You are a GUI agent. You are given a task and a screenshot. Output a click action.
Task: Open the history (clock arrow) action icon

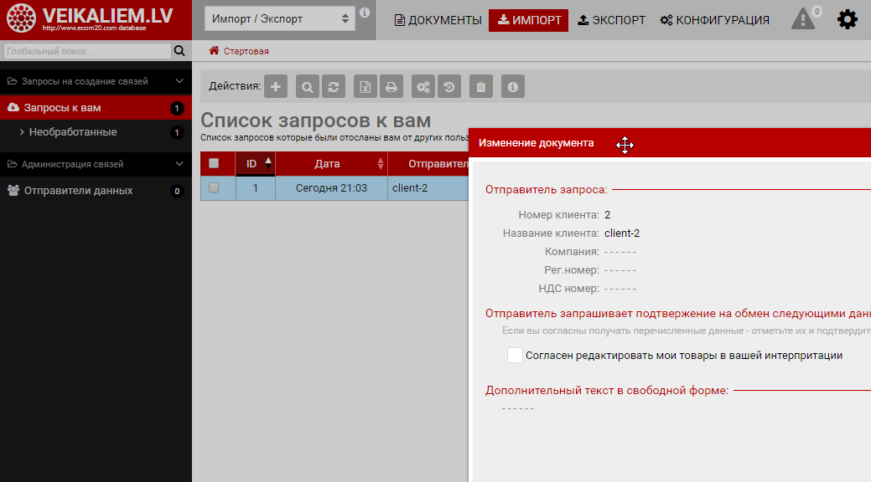point(449,86)
